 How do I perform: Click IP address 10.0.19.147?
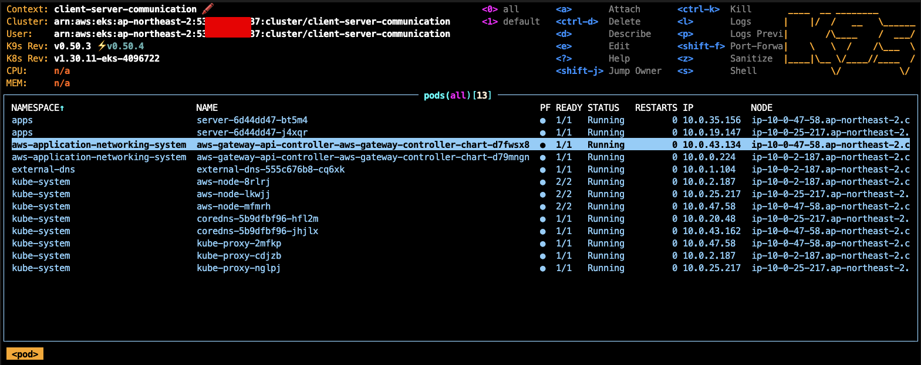(711, 133)
